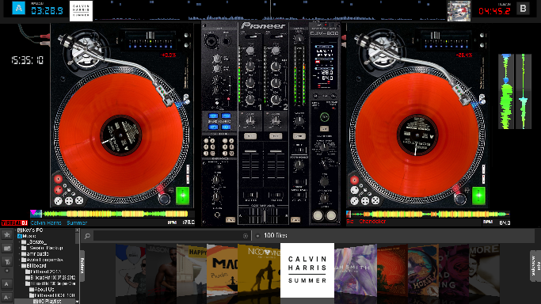Increase font size with the A button

click(x=6, y=284)
